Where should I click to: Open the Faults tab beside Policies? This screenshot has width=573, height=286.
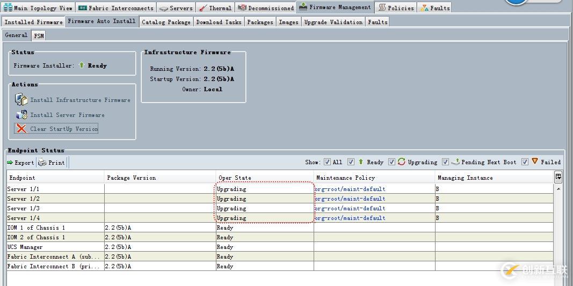pyautogui.click(x=435, y=8)
